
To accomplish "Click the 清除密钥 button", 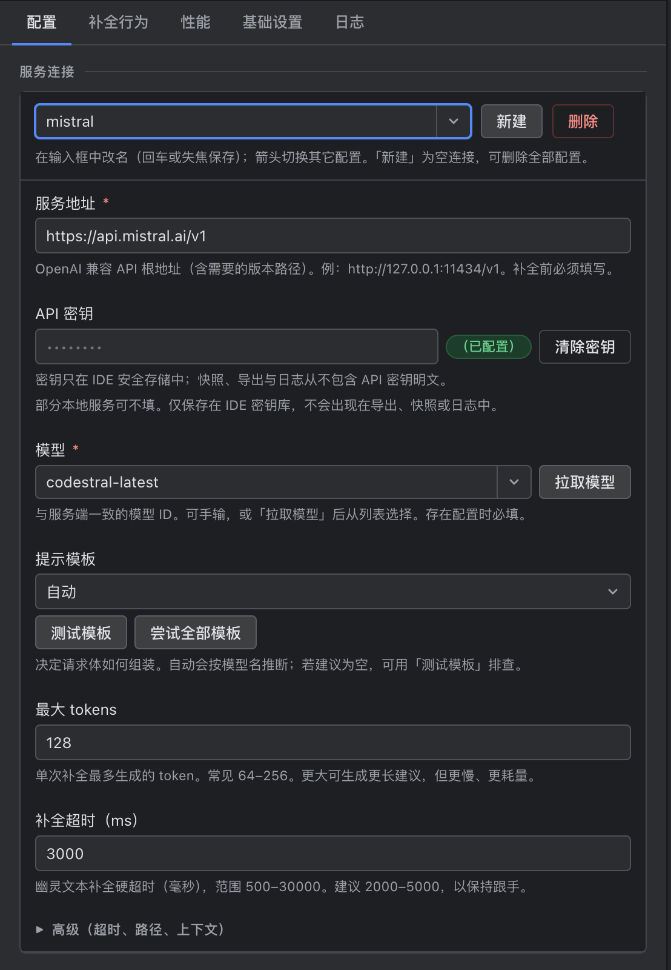I will (585, 347).
